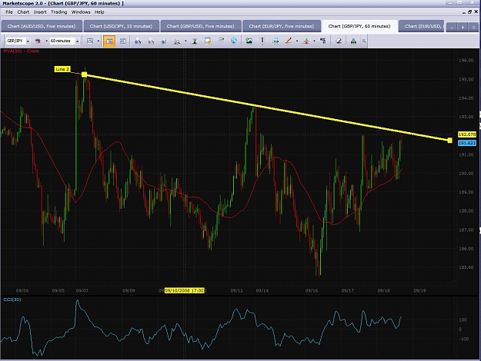The width and height of the screenshot is (481, 361).
Task: Open the File menu
Action: [x=9, y=12]
